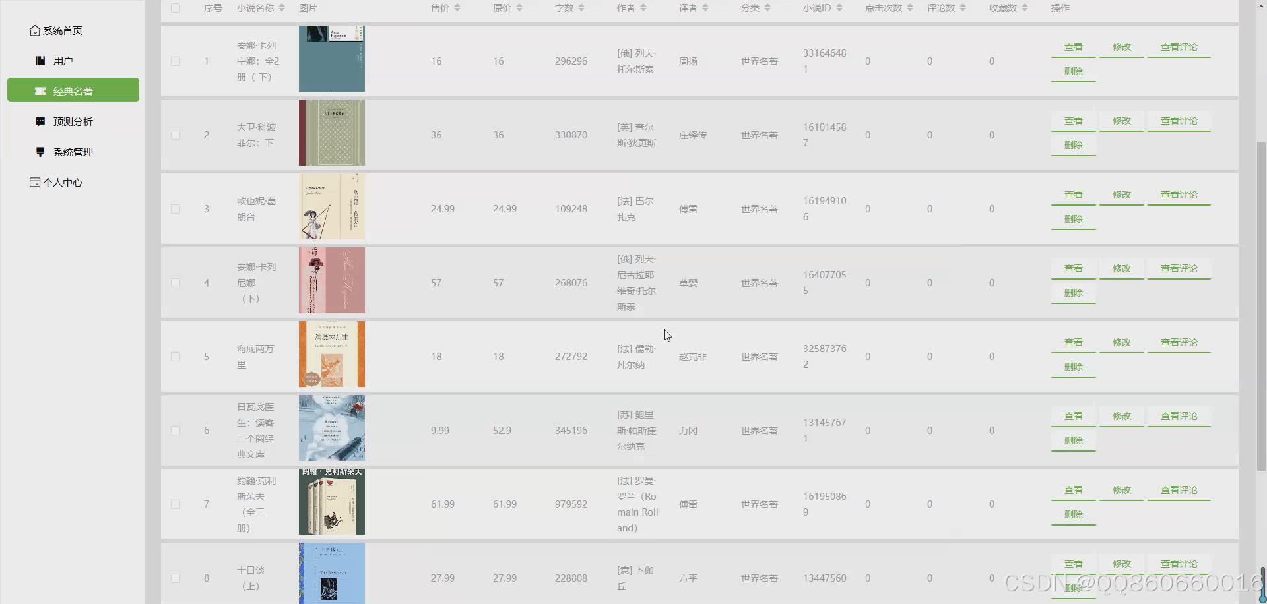Sort by 字数 using its sort arrows
This screenshot has height=604, width=1267.
[581, 8]
